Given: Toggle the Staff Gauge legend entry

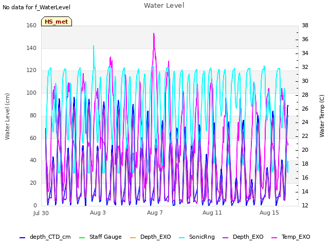Looking at the screenshot, I should point(100,237).
